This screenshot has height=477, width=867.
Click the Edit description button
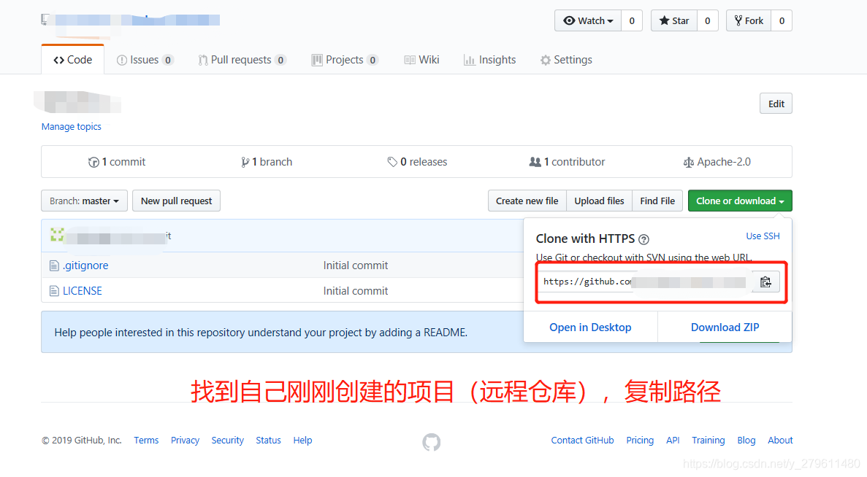[x=776, y=104]
